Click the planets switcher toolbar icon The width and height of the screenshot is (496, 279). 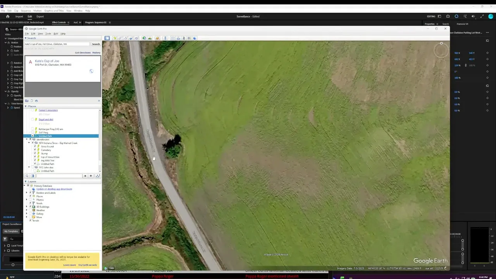pos(157,38)
